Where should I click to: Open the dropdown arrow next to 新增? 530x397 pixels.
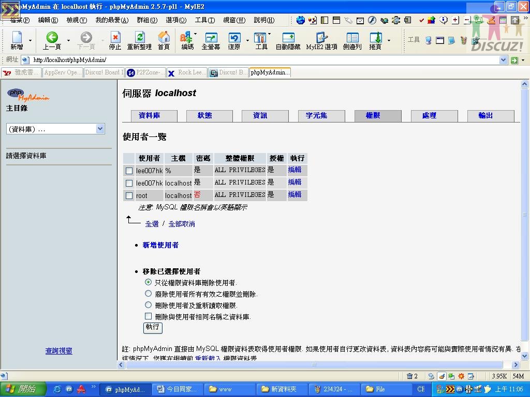(x=30, y=40)
